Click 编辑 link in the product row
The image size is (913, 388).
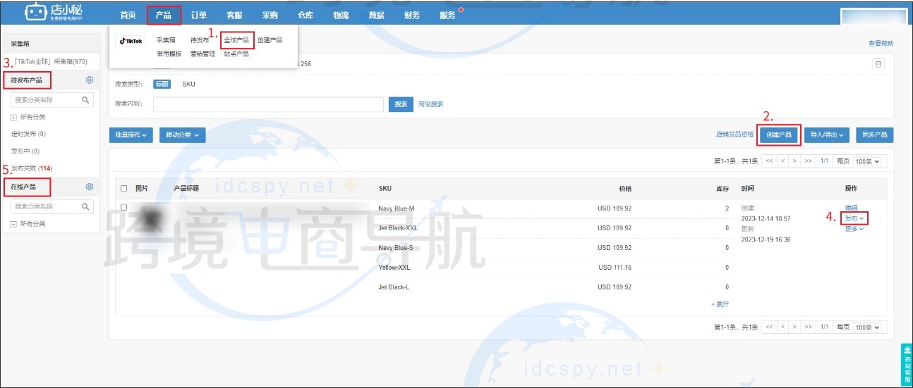(851, 208)
